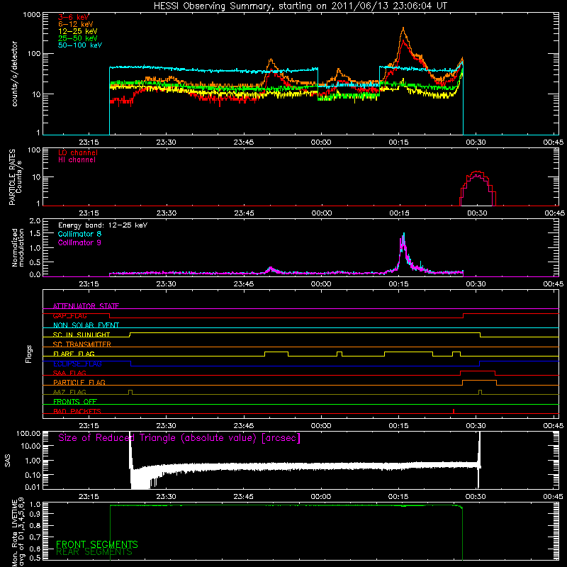Select the Collimator 8 legend entry

click(79, 234)
